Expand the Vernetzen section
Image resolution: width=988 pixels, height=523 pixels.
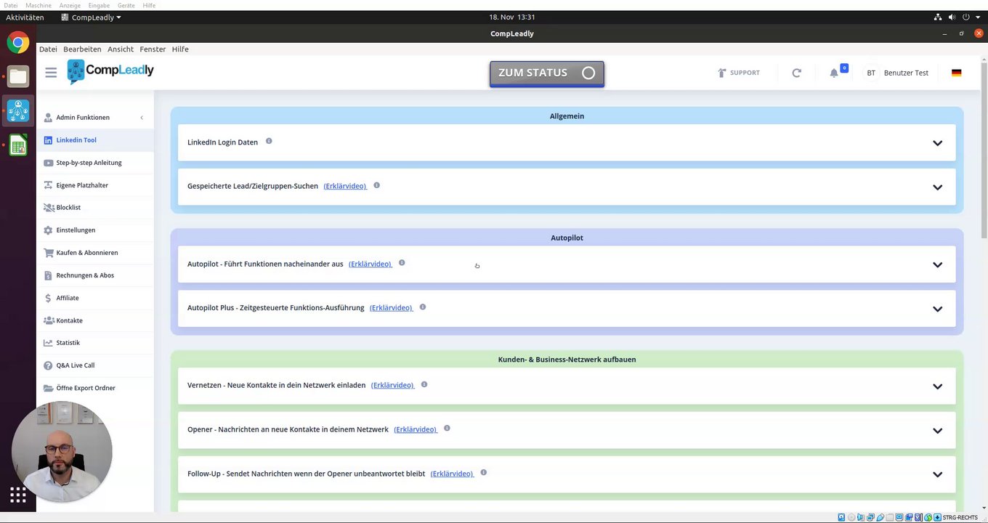(x=937, y=386)
